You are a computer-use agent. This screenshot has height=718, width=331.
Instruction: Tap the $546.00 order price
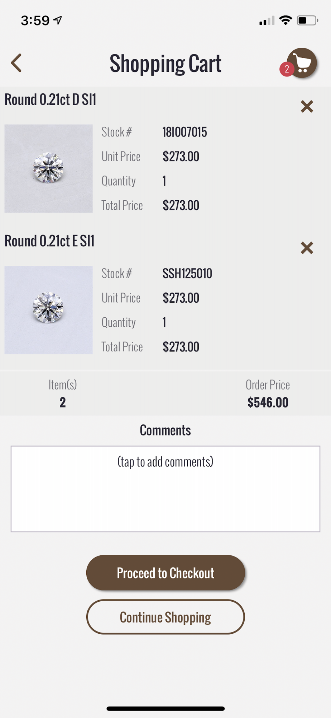(268, 402)
